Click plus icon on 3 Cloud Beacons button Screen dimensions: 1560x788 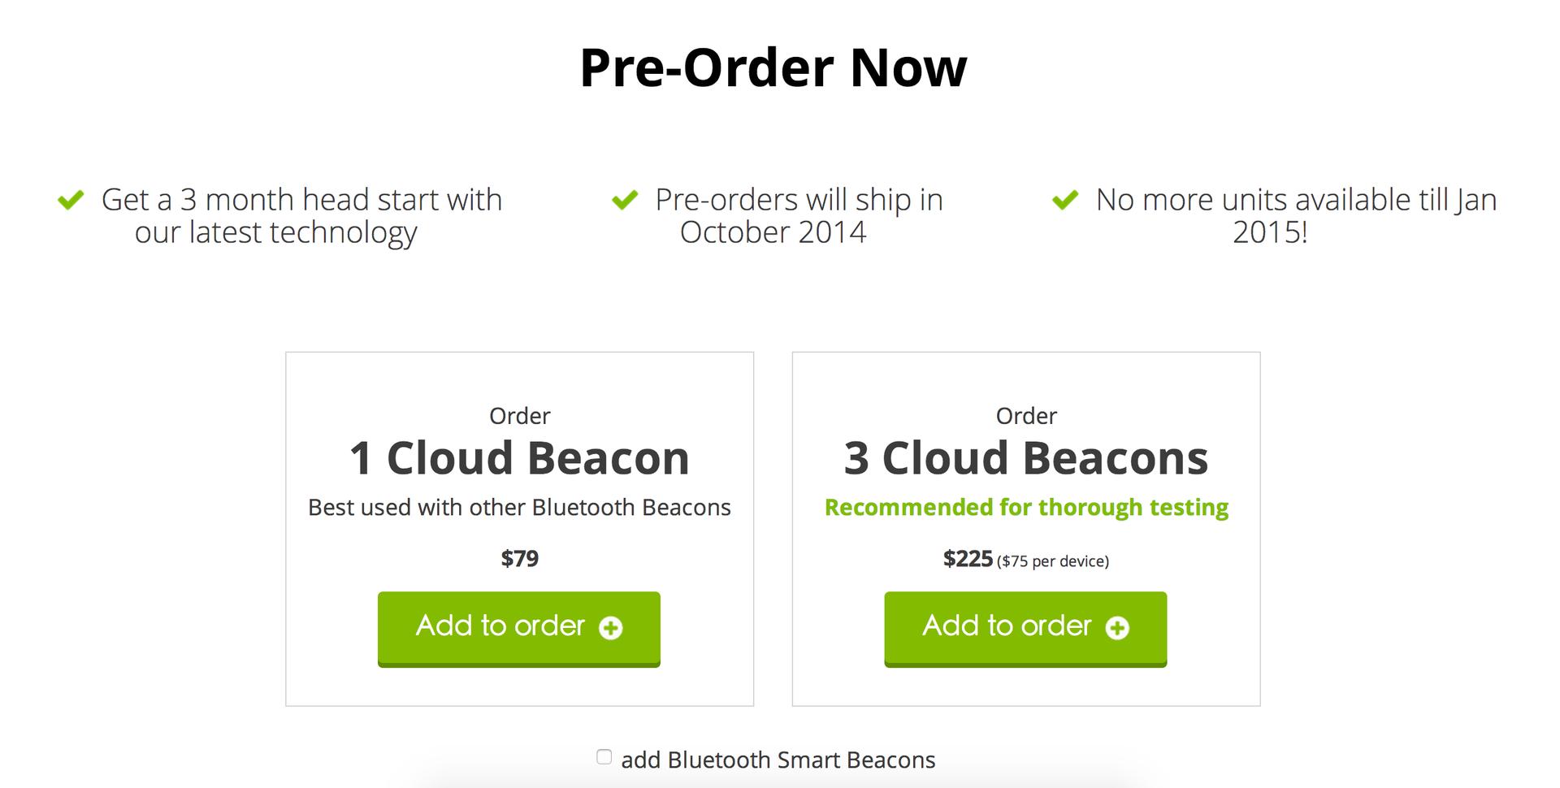pos(1117,628)
